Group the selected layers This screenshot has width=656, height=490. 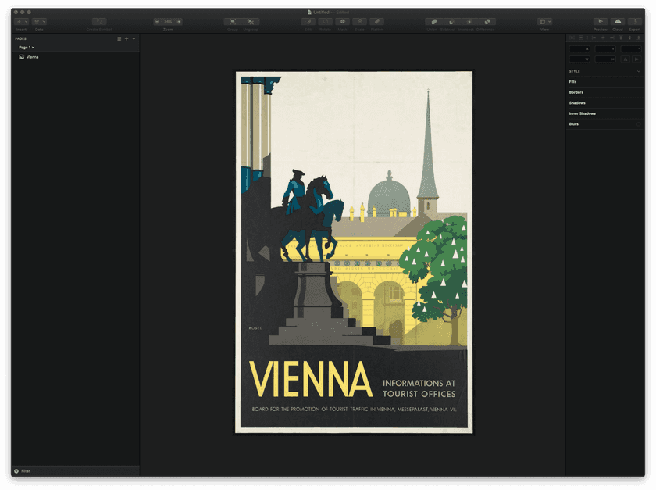coord(232,21)
